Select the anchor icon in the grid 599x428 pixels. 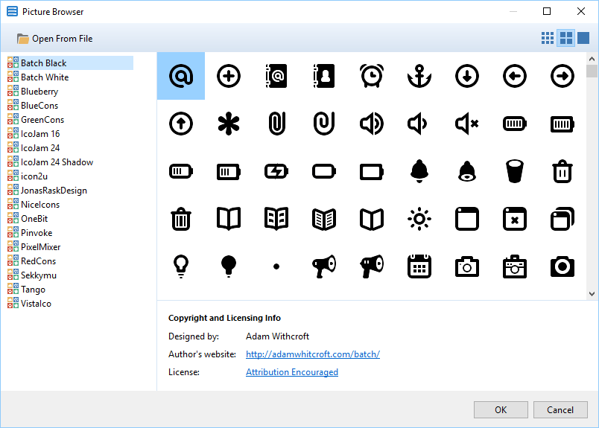pos(419,76)
